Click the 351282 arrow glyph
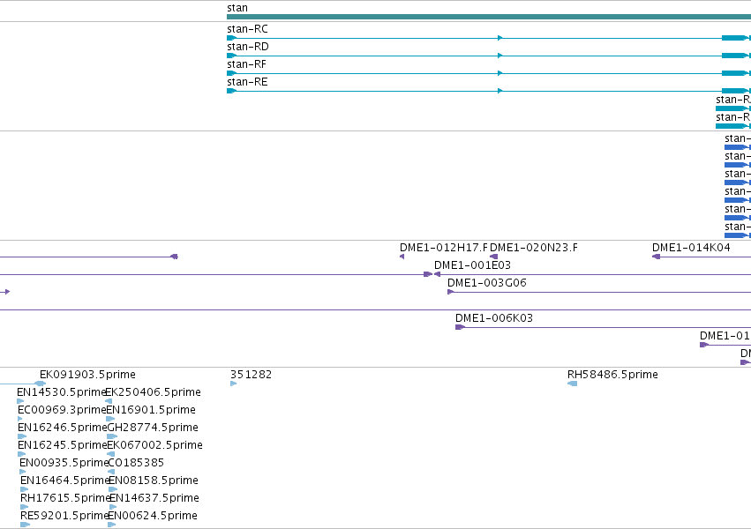 tap(233, 384)
